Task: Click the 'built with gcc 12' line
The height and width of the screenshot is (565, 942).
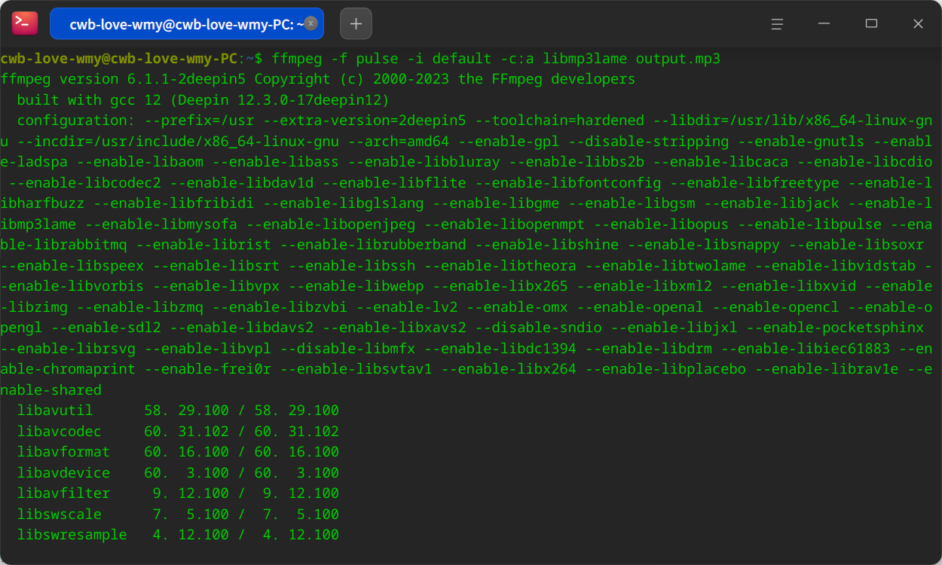Action: pos(203,99)
